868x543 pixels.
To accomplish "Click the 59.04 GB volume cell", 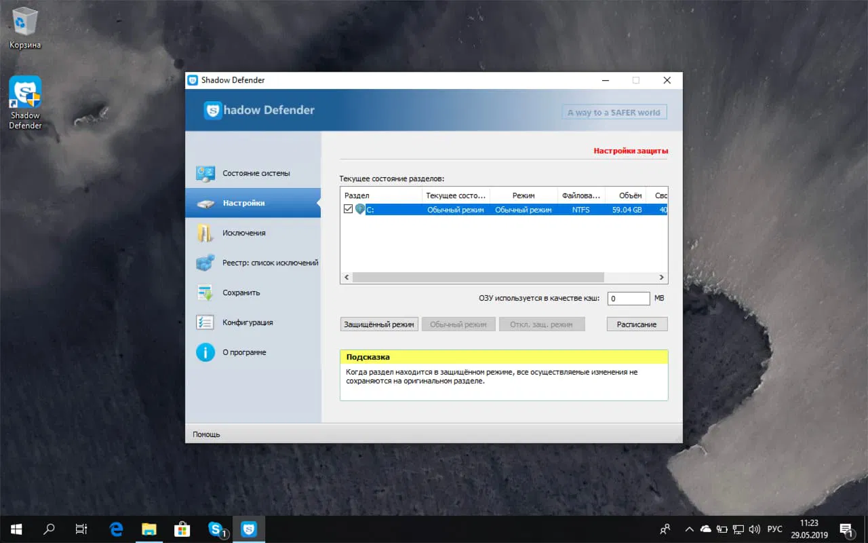I will pyautogui.click(x=627, y=210).
